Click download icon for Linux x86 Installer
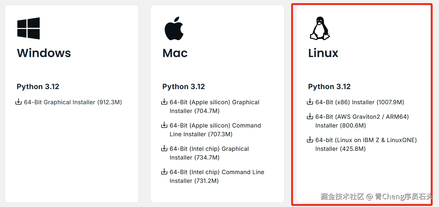Image resolution: width=439 pixels, height=207 pixels. [x=310, y=102]
